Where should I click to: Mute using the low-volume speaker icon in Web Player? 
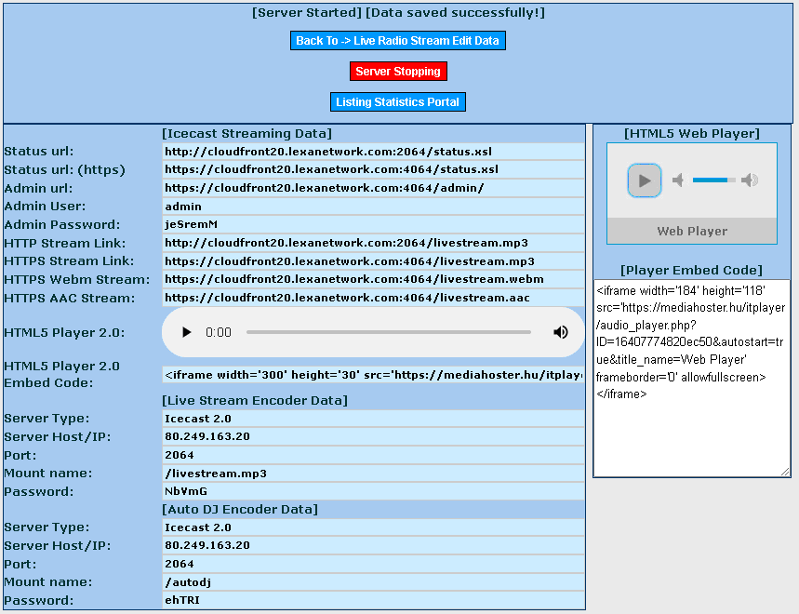(678, 180)
